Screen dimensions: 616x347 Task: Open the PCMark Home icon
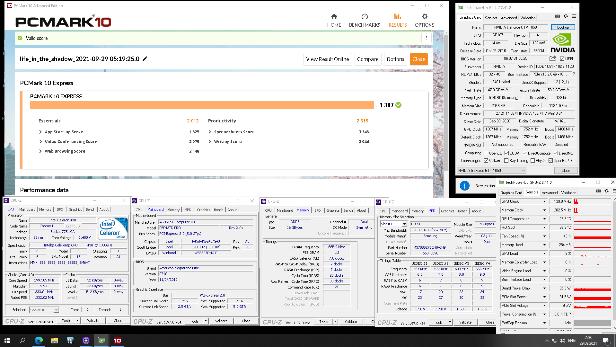pyautogui.click(x=334, y=16)
